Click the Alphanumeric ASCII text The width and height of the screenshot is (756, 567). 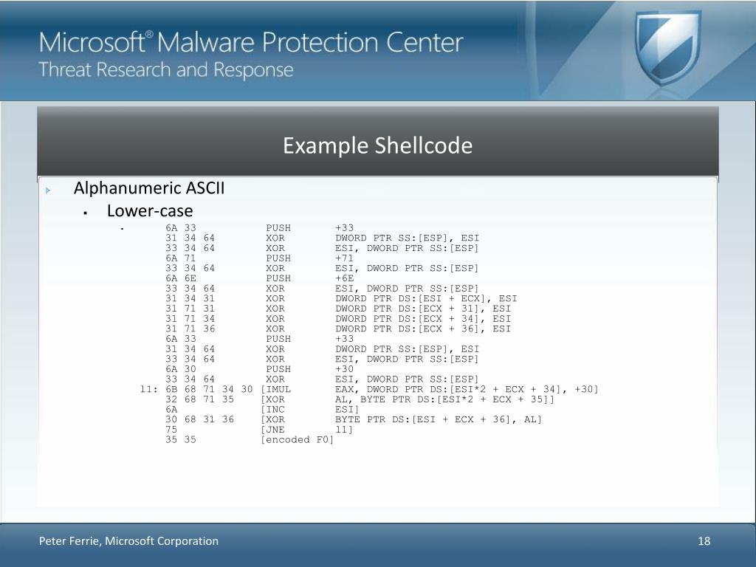(x=149, y=188)
